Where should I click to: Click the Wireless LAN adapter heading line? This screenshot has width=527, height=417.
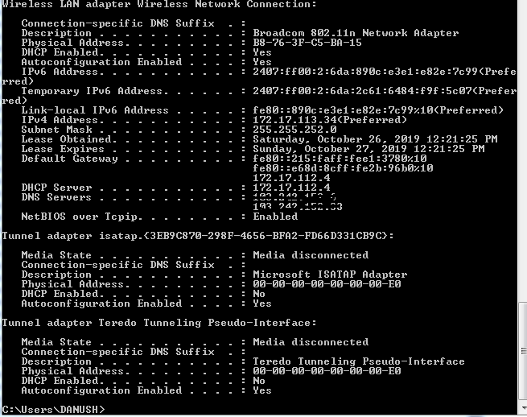tap(159, 5)
